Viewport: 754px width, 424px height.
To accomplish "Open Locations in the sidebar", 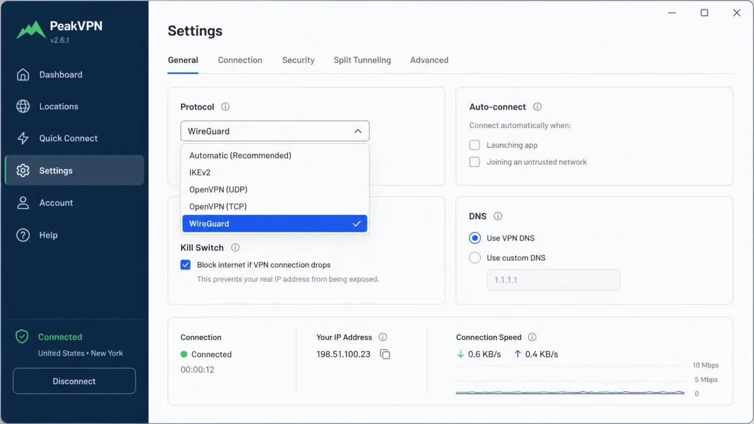I will pyautogui.click(x=74, y=107).
